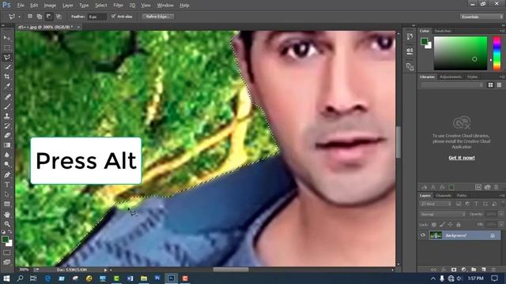Image resolution: width=506 pixels, height=284 pixels.
Task: Switch to the Swatches tab
Action: pos(443,31)
